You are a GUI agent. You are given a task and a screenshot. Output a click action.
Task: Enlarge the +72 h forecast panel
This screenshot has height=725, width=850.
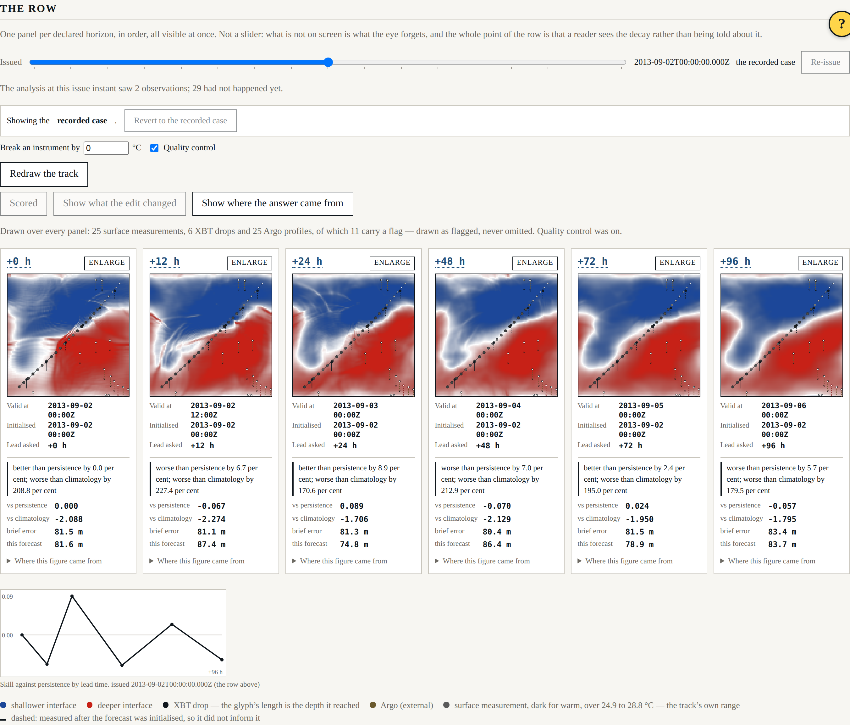pyautogui.click(x=678, y=263)
